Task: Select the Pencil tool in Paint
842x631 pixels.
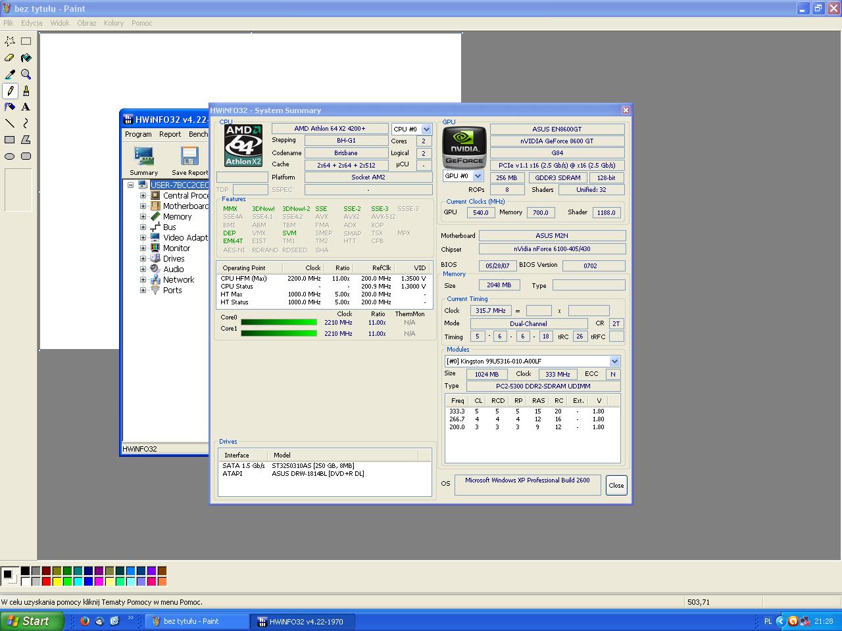Action: click(10, 91)
